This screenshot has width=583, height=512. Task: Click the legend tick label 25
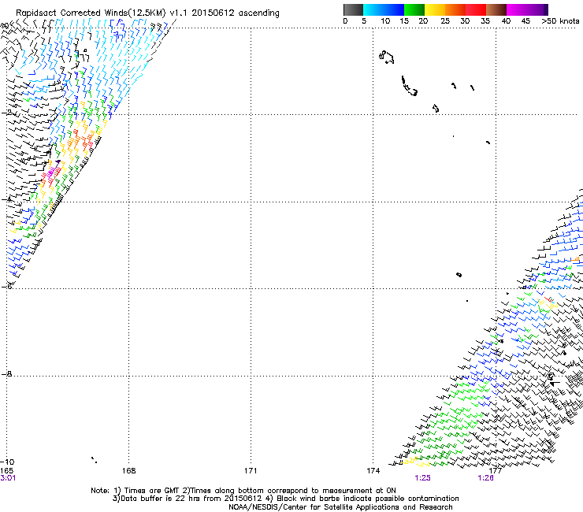445,21
